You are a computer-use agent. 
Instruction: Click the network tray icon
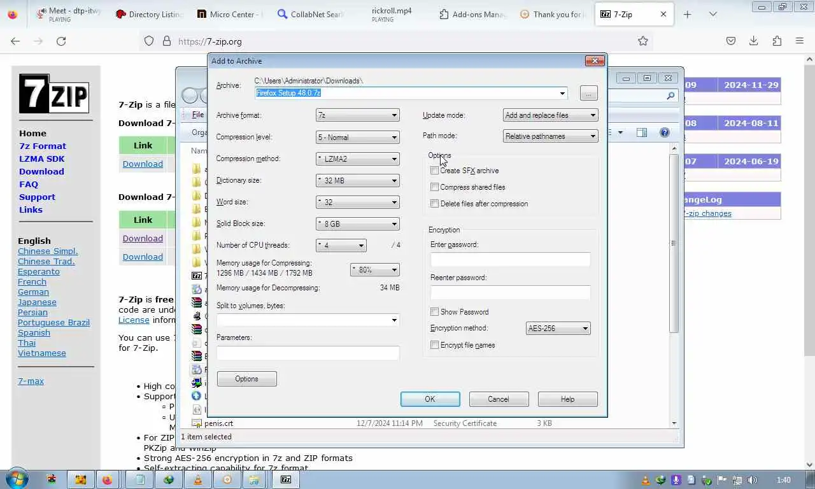click(737, 480)
